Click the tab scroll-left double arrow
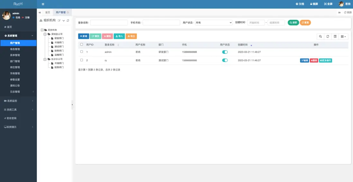The image size is (353, 182). tap(40, 12)
